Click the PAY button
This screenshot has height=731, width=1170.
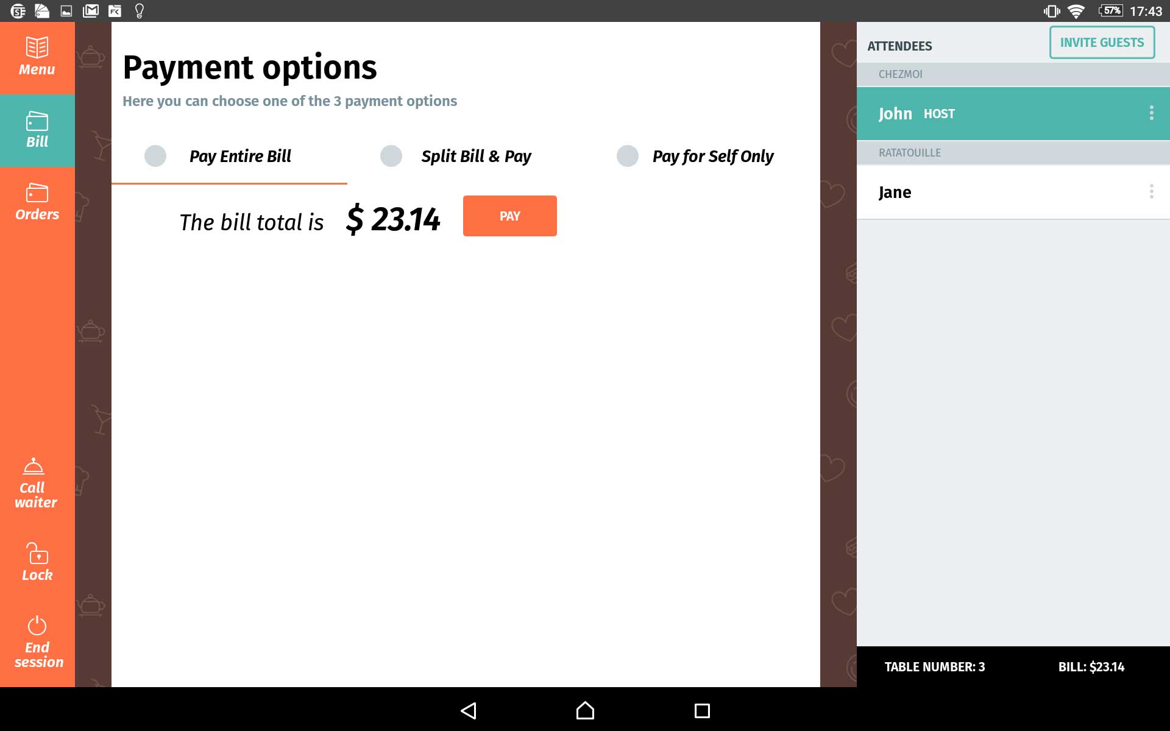pyautogui.click(x=509, y=216)
